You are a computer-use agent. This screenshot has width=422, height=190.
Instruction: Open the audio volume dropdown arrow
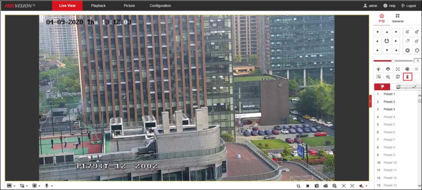click(x=366, y=186)
